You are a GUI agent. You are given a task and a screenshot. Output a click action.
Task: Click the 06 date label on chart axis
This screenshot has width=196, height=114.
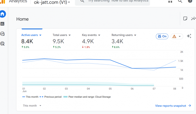[x=132, y=89]
